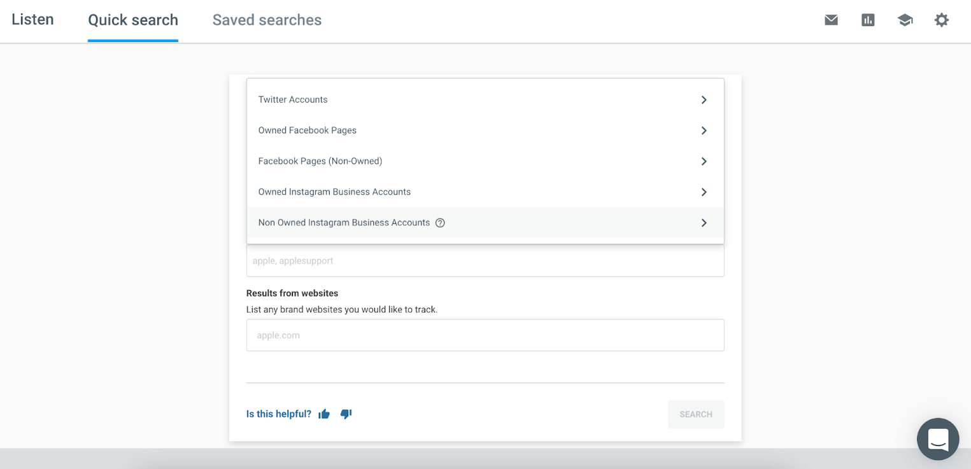Choose Owned Instagram Business Accounts entry
This screenshot has width=971, height=469.
coord(485,192)
